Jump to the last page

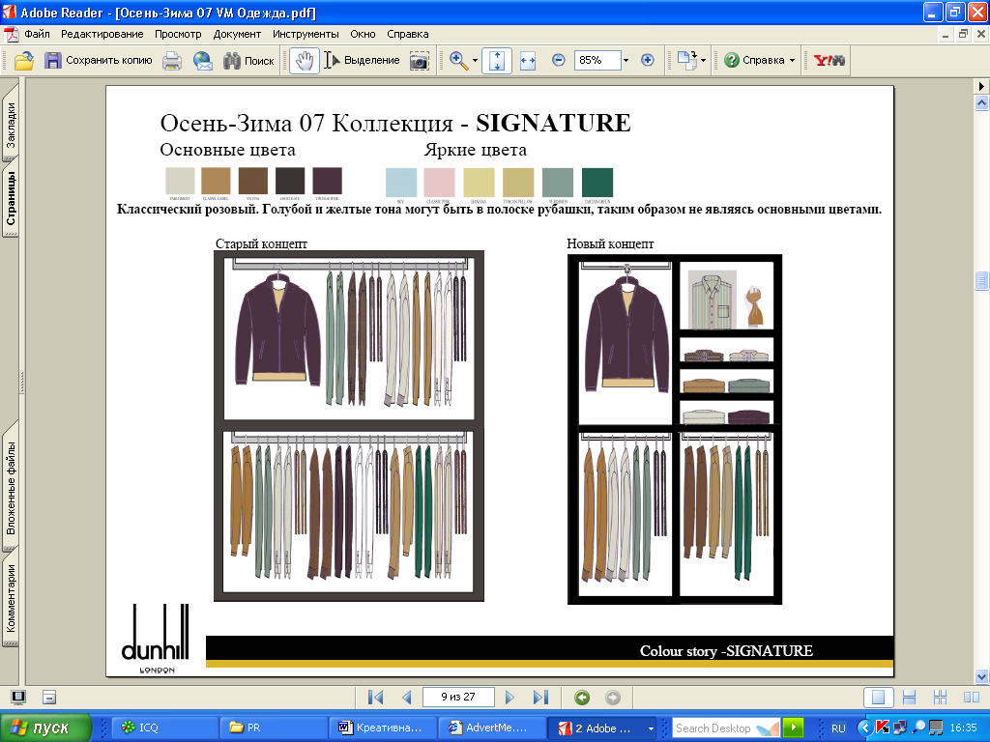(540, 698)
